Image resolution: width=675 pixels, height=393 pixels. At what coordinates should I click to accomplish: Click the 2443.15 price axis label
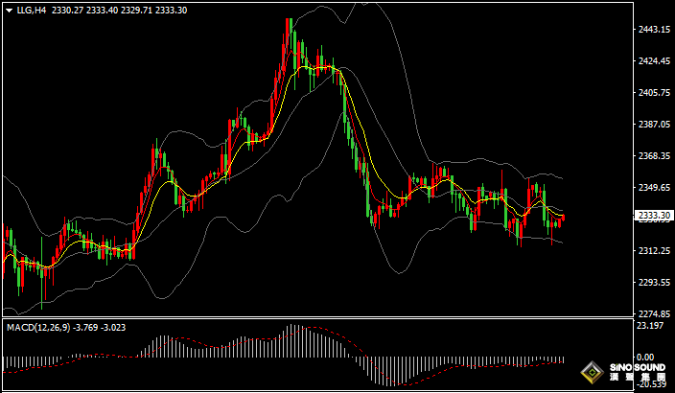(652, 30)
